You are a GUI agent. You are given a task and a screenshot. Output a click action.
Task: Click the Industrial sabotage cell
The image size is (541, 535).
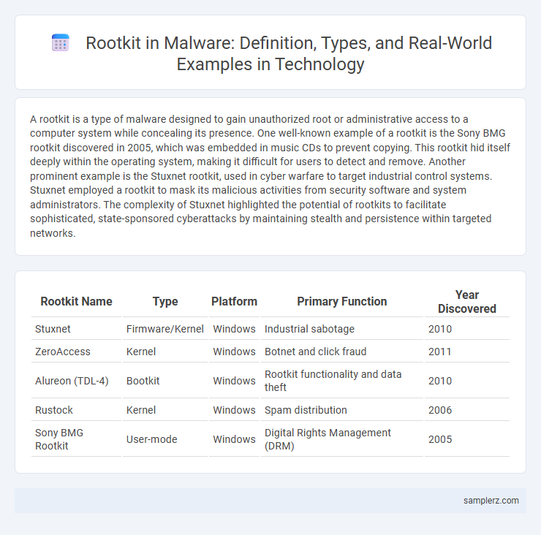point(342,329)
